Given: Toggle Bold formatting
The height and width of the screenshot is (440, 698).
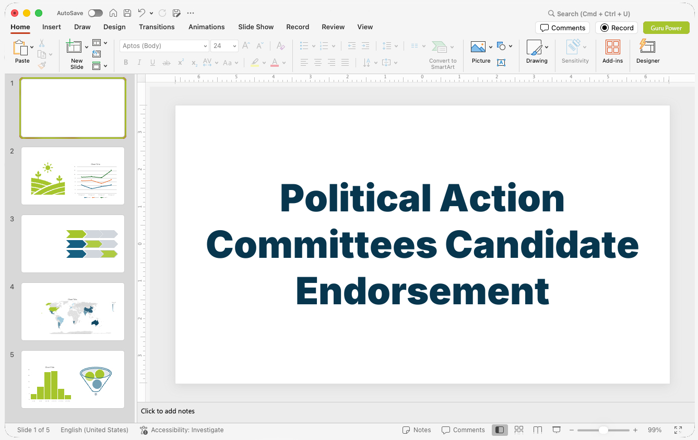Looking at the screenshot, I should pyautogui.click(x=126, y=63).
